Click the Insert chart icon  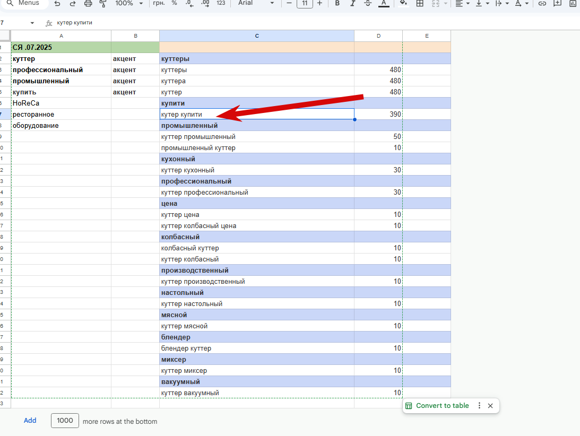573,3
